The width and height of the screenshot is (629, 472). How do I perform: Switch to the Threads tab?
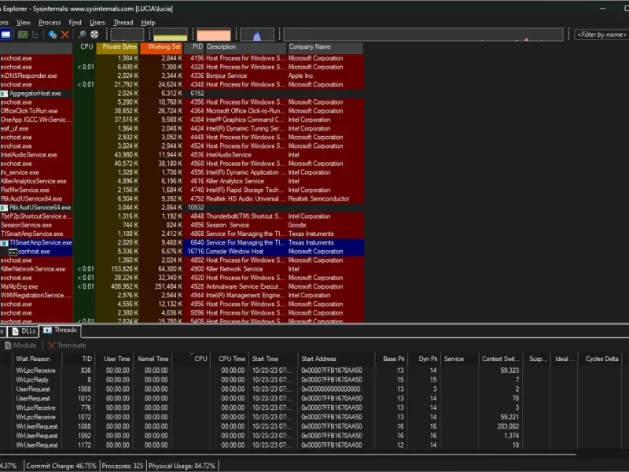coord(61,330)
